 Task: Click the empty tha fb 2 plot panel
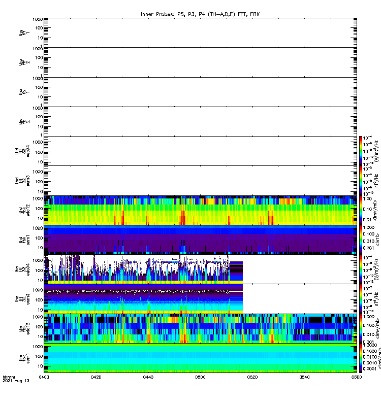[x=200, y=121]
